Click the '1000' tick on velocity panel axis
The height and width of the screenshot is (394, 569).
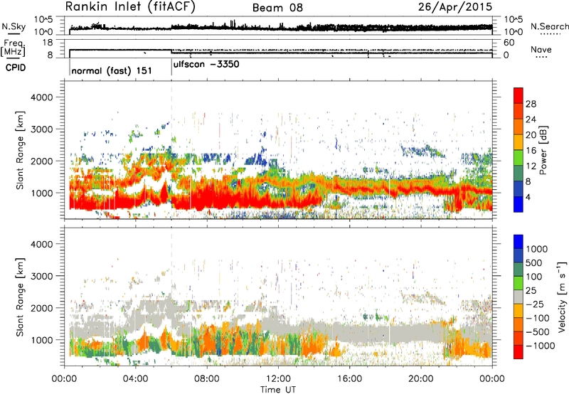click(x=41, y=340)
